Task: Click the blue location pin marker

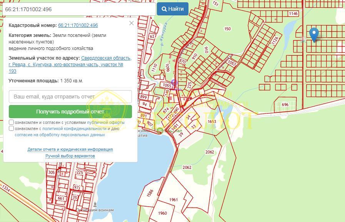Action: pyautogui.click(x=314, y=34)
